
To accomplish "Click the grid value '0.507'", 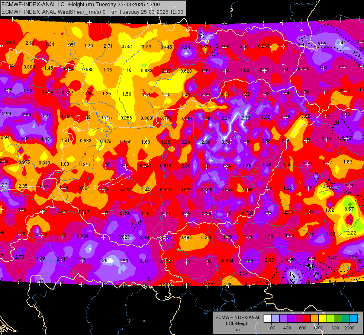I will tap(166, 190).
